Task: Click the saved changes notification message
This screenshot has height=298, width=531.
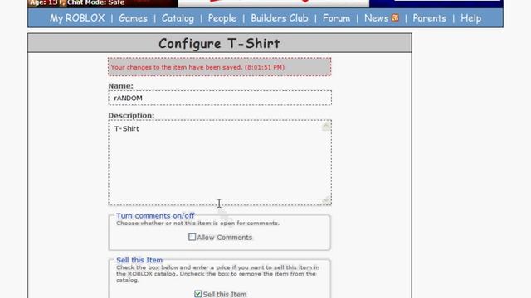Action: [220, 67]
